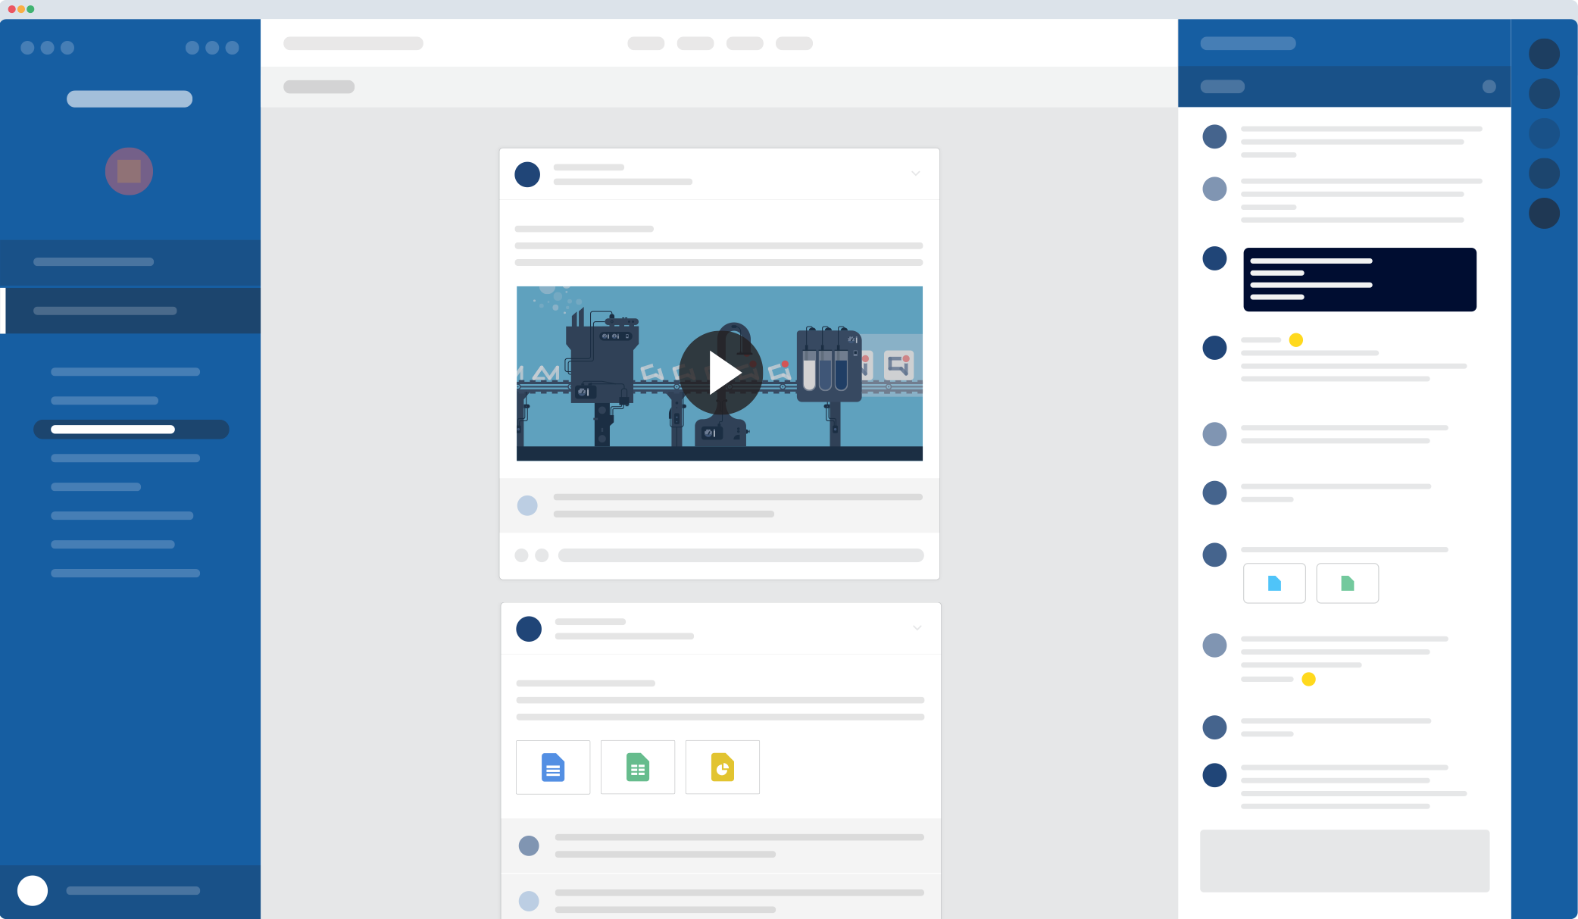
Task: Click the author avatar on the video post
Action: [x=527, y=174]
